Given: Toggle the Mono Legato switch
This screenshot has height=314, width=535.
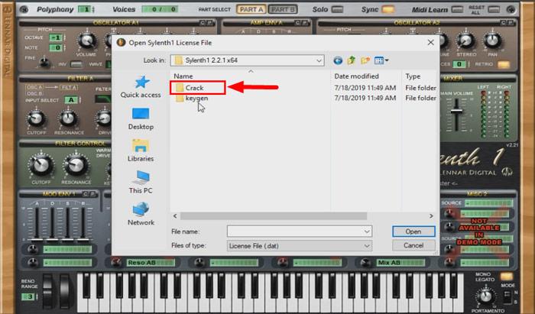Looking at the screenshot, I should [506, 277].
